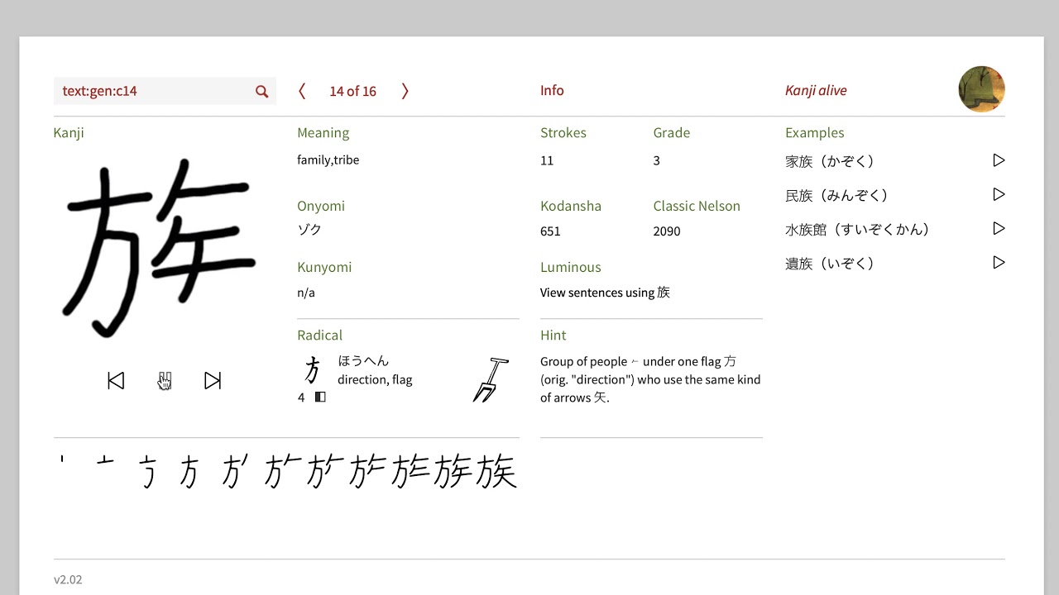Click the Classic Nelson value 2090
This screenshot has width=1059, height=595.
pyautogui.click(x=667, y=231)
